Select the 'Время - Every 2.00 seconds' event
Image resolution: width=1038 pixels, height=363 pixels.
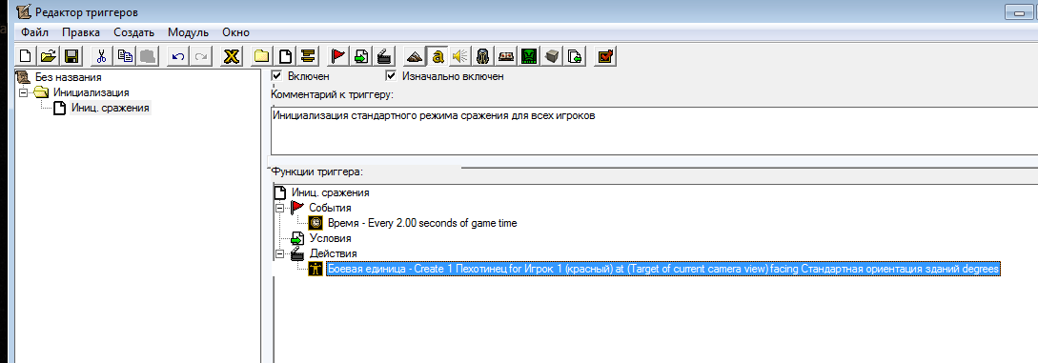[x=422, y=224]
